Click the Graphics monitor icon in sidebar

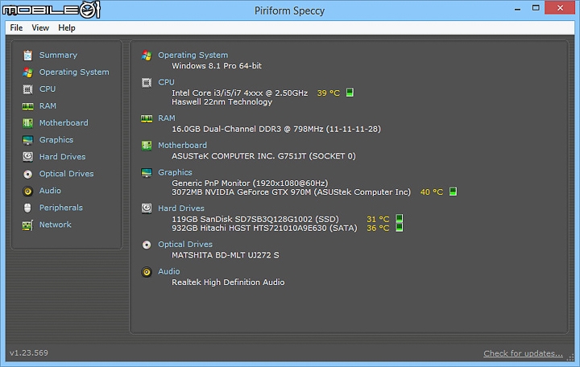(x=27, y=140)
